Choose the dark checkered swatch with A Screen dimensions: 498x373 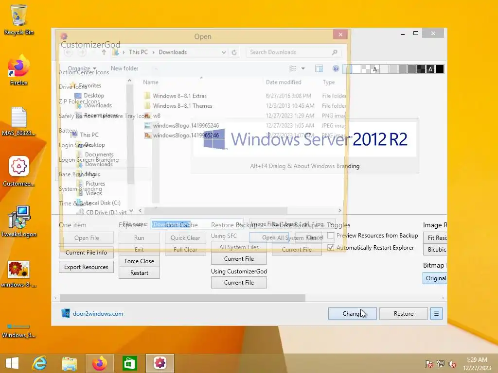coord(430,69)
